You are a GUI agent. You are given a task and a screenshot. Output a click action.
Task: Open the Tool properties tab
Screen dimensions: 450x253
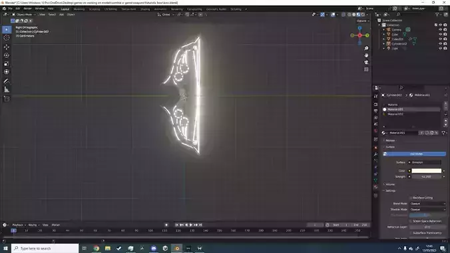point(375,97)
